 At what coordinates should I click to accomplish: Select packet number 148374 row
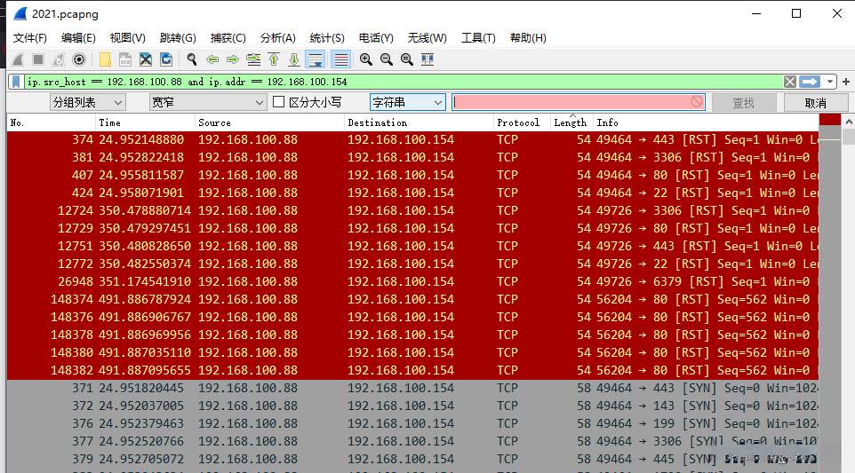pos(412,299)
